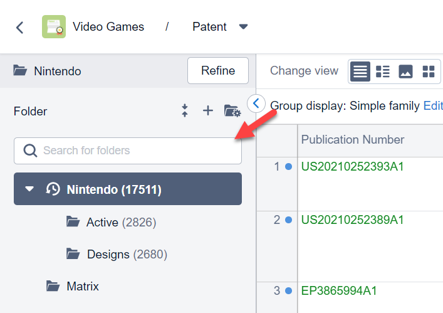Open the Matrix folder

point(82,287)
